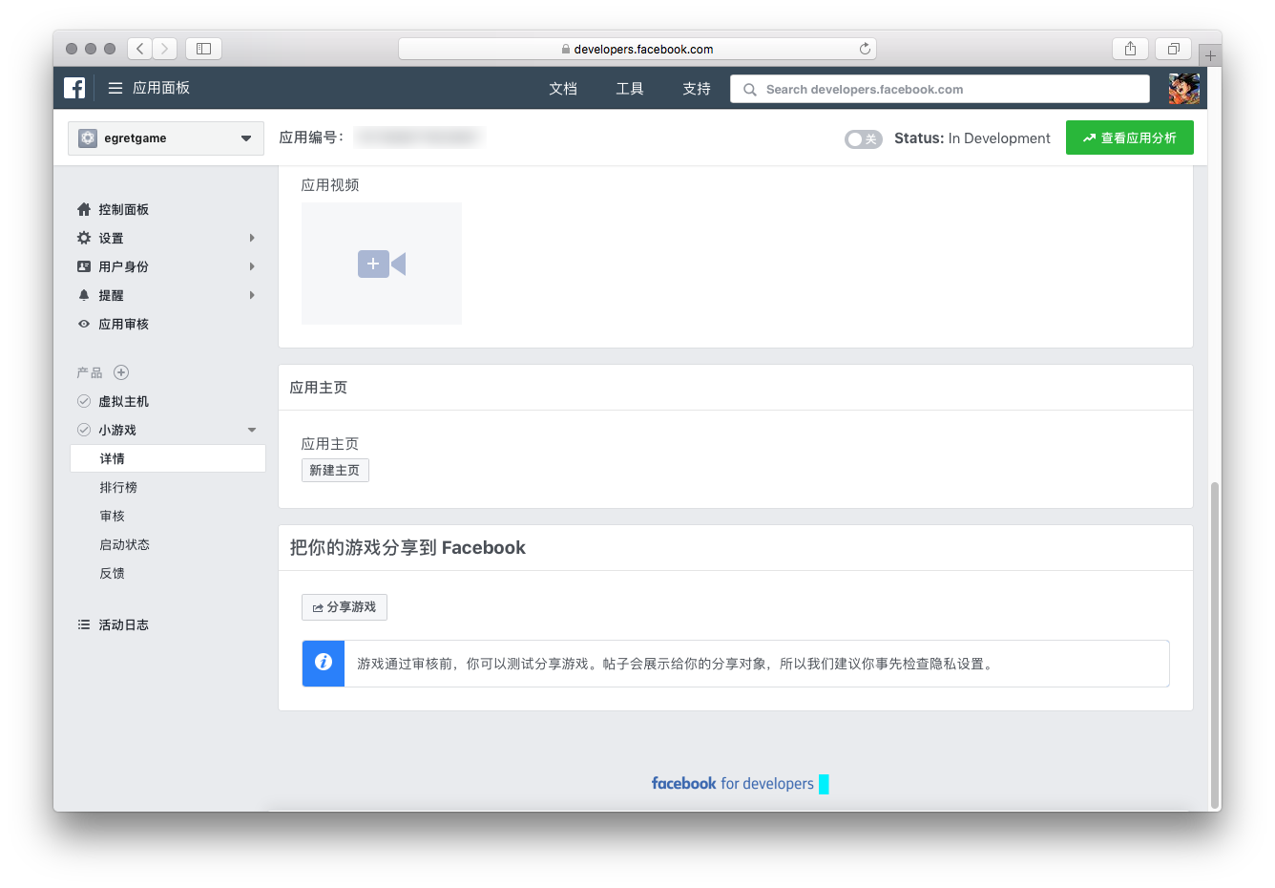The image size is (1275, 888).
Task: Click the green 查看应用分析 button
Action: click(1129, 137)
